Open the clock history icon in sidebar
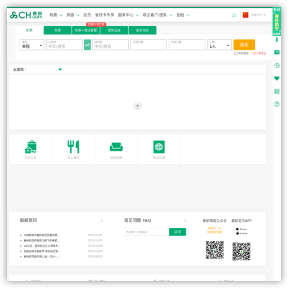 tap(277, 65)
